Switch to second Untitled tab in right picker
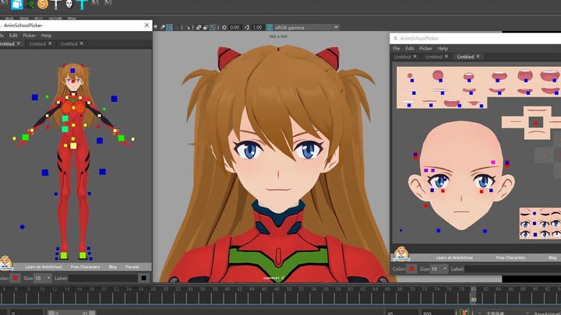 tap(434, 57)
